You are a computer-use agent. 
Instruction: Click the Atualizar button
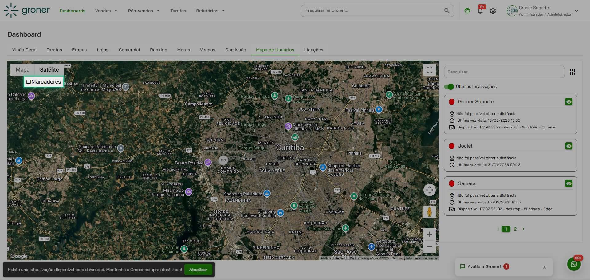[x=198, y=270]
